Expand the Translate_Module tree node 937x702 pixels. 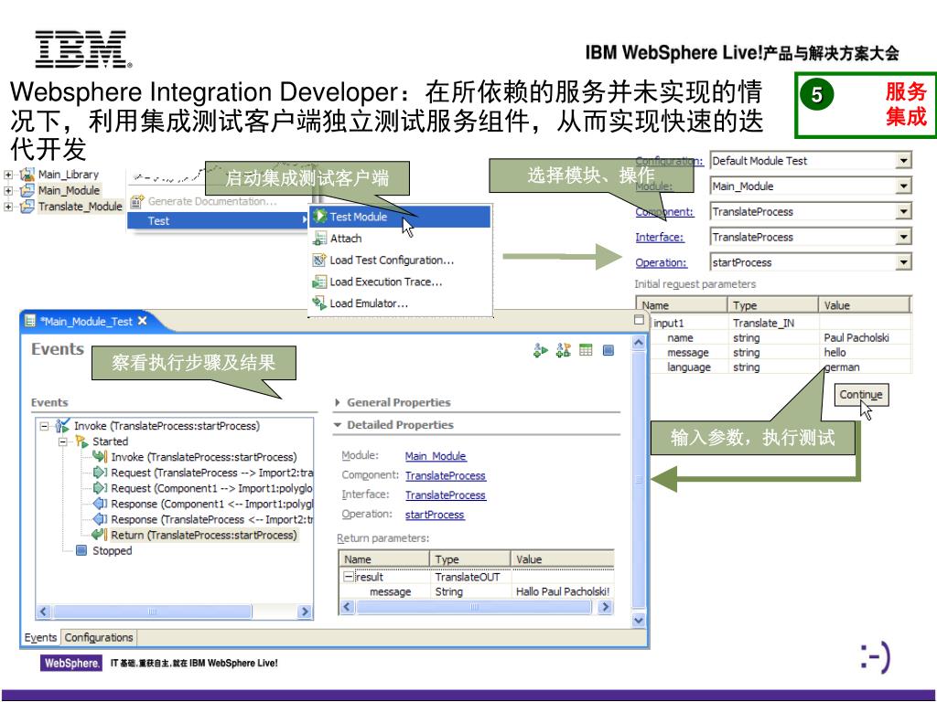point(8,207)
